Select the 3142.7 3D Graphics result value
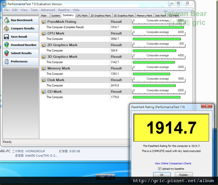This screenshot has width=218, height=185. pyautogui.click(x=115, y=62)
